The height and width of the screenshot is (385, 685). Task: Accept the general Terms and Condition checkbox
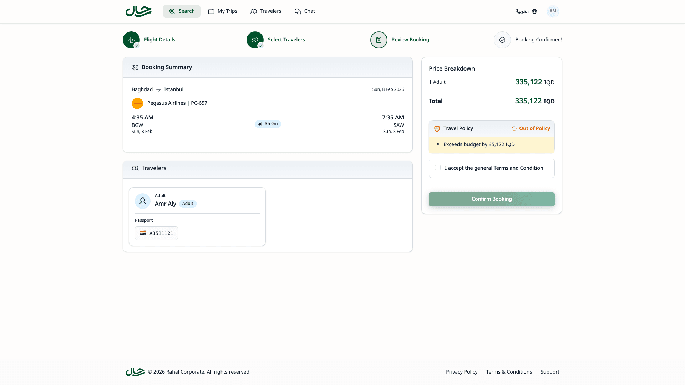click(437, 168)
